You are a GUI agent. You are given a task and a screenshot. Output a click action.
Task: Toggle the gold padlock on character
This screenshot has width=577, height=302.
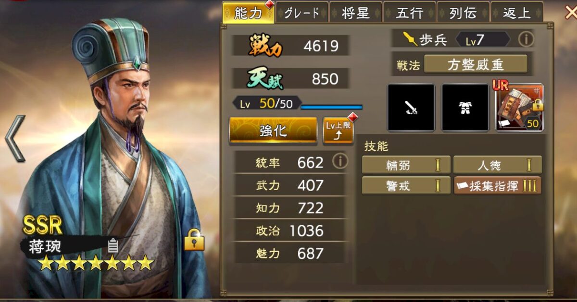[x=194, y=239]
